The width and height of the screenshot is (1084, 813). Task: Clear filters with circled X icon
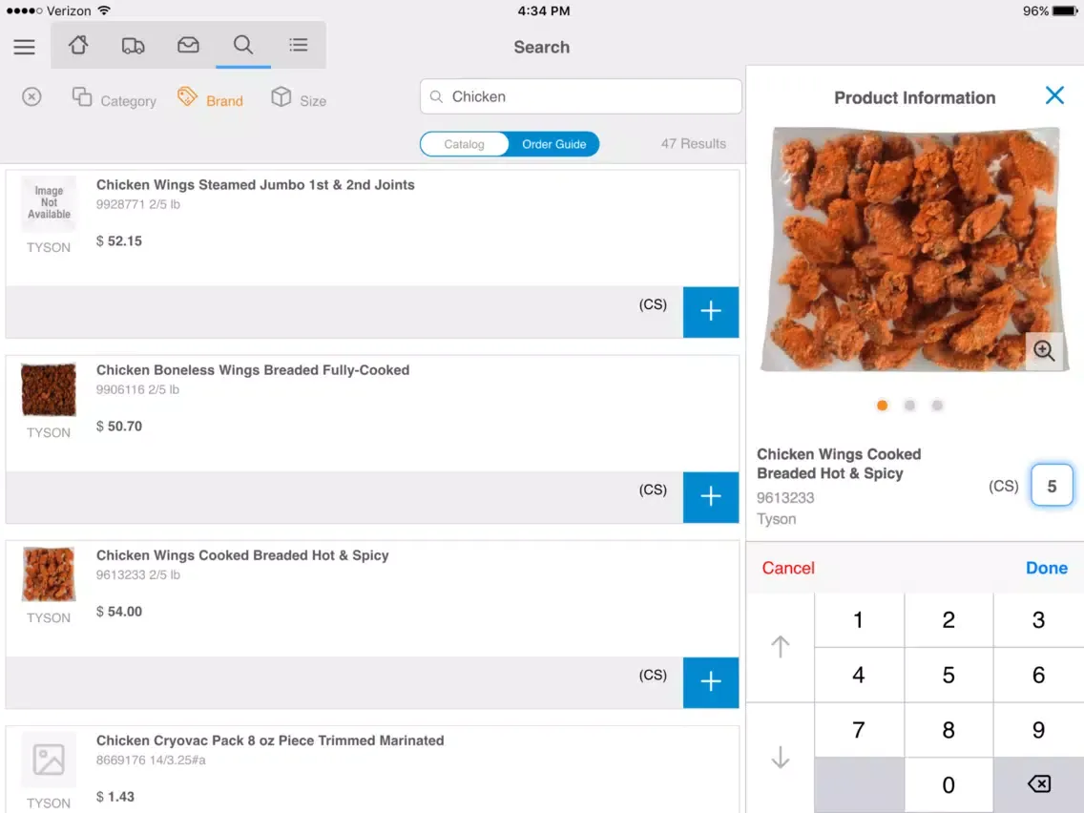(x=31, y=96)
